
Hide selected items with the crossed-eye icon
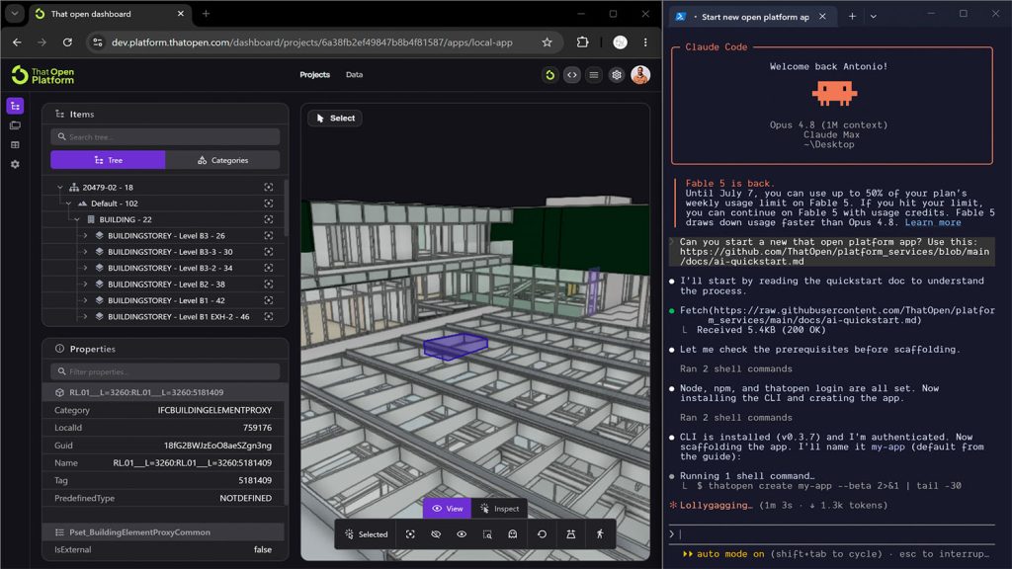point(436,534)
